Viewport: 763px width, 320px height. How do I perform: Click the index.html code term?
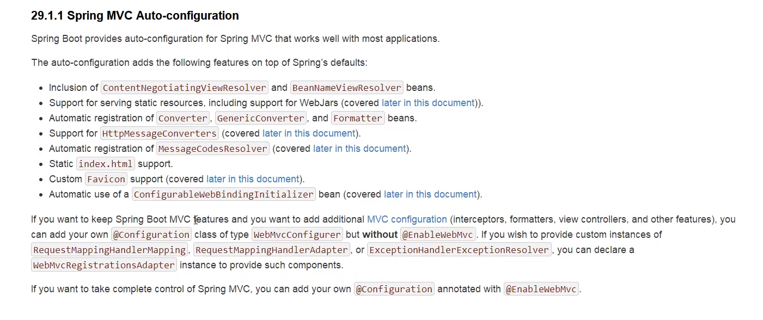click(x=106, y=164)
